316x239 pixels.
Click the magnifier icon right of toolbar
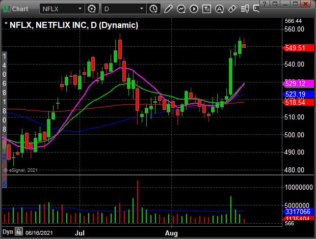coord(256,9)
